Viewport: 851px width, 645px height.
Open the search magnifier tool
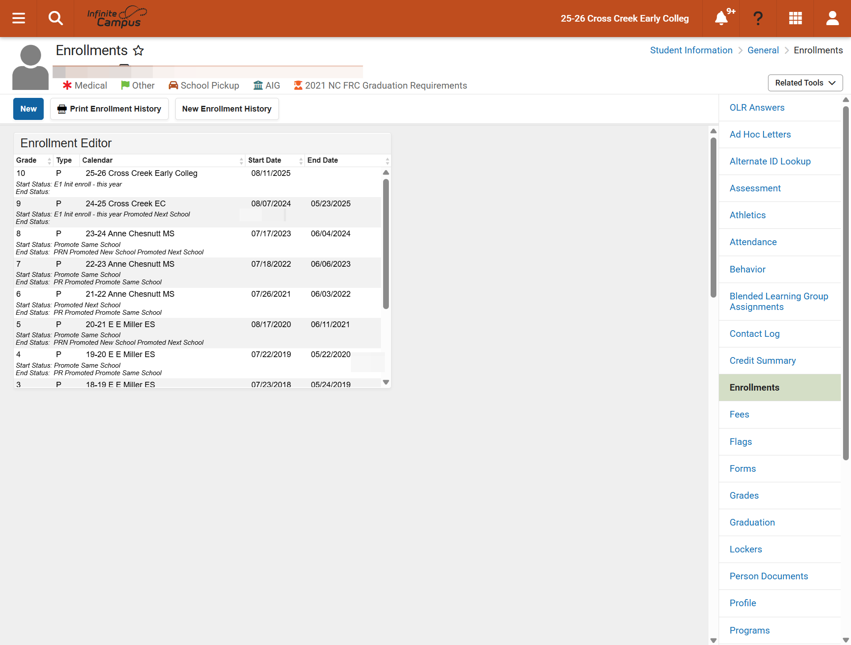tap(56, 18)
